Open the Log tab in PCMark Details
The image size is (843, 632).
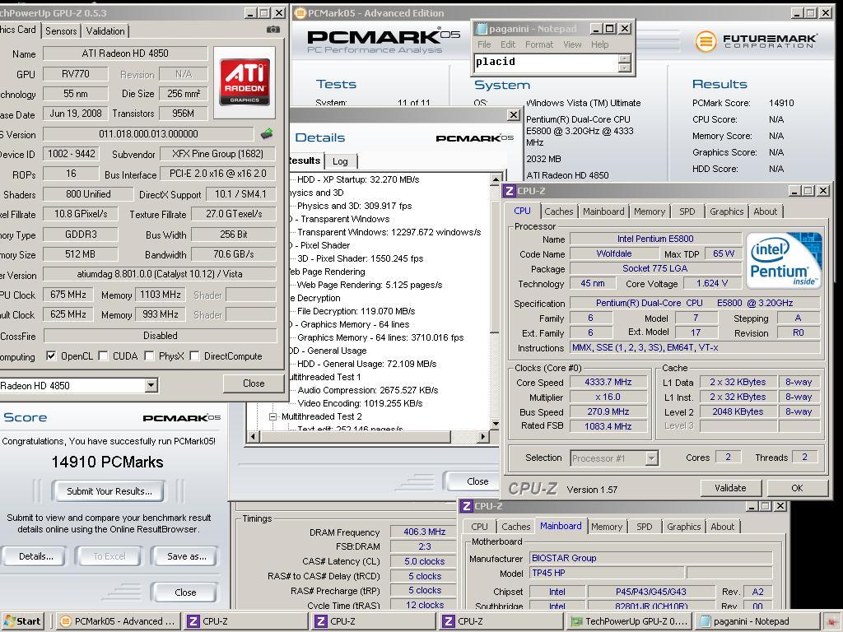point(340,161)
